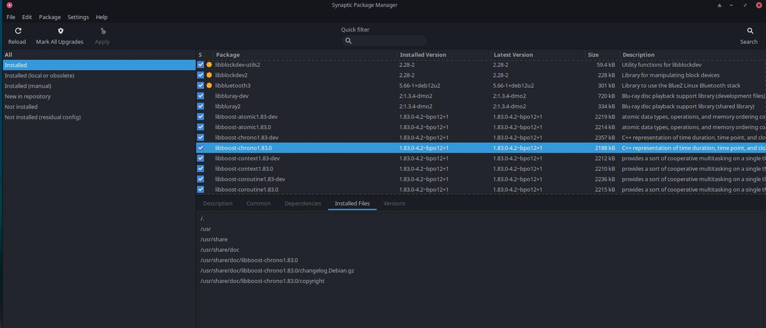Click the 720 kB size cell
The height and width of the screenshot is (328, 766).
(x=606, y=96)
